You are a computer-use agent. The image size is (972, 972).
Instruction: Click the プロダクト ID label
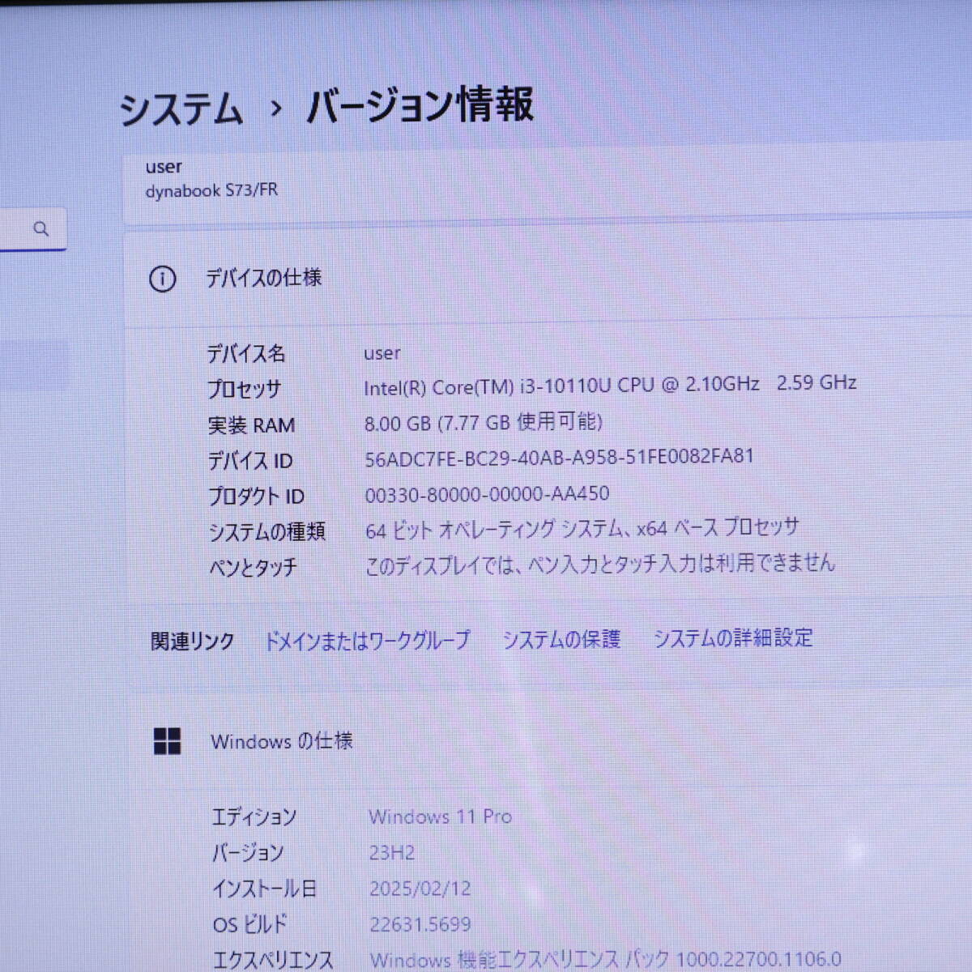257,497
